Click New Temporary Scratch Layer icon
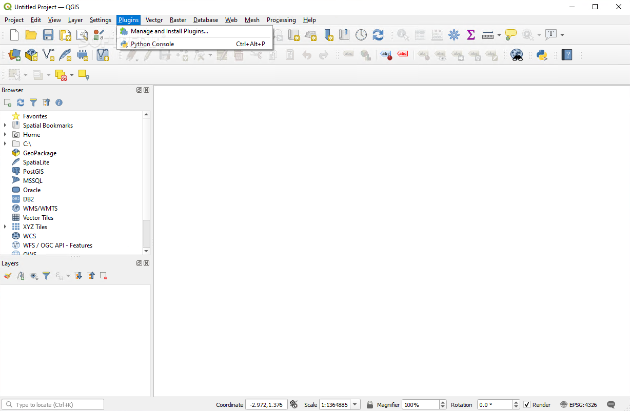Image resolution: width=630 pixels, height=411 pixels. pyautogui.click(x=82, y=55)
